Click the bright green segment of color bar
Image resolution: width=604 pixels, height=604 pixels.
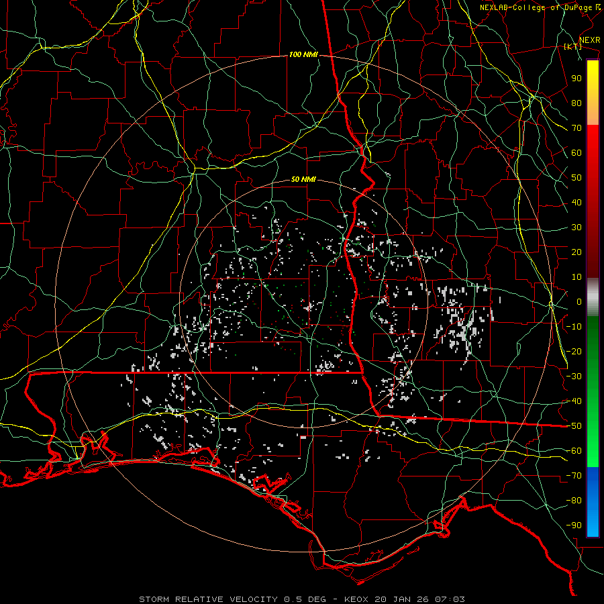coord(593,458)
